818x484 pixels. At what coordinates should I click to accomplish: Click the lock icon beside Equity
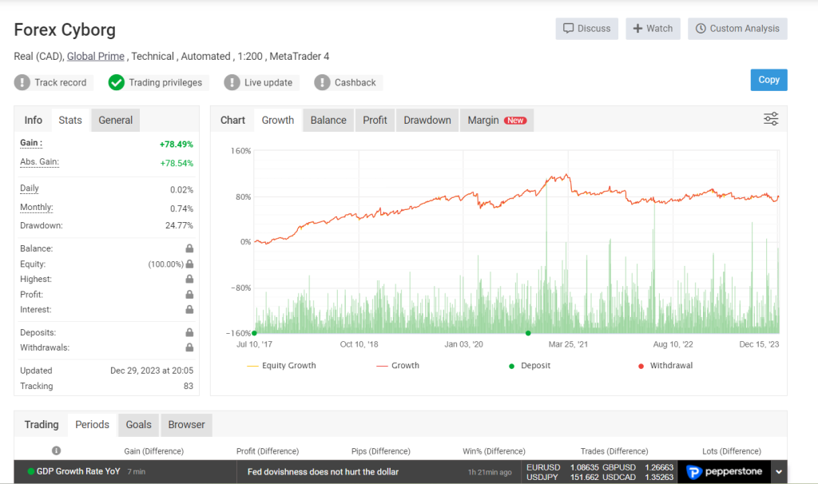pyautogui.click(x=189, y=264)
